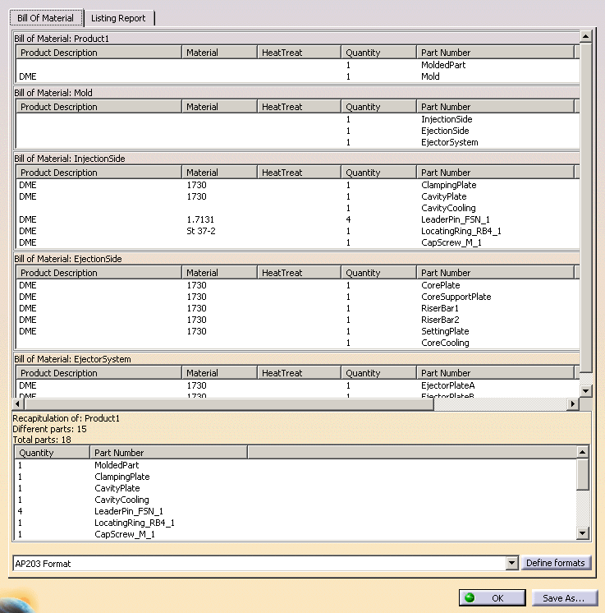This screenshot has height=613, width=605.
Task: Click the St 37-2 material cell
Action: tap(201, 231)
